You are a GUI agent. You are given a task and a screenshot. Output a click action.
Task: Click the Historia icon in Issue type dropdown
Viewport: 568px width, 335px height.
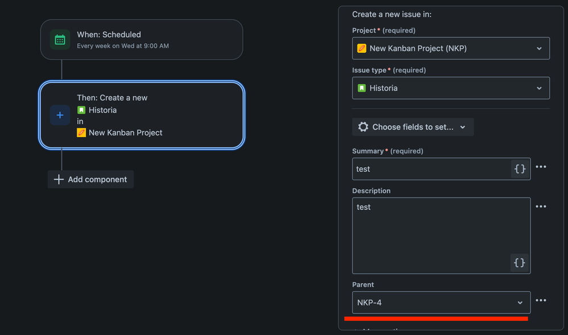click(x=362, y=88)
